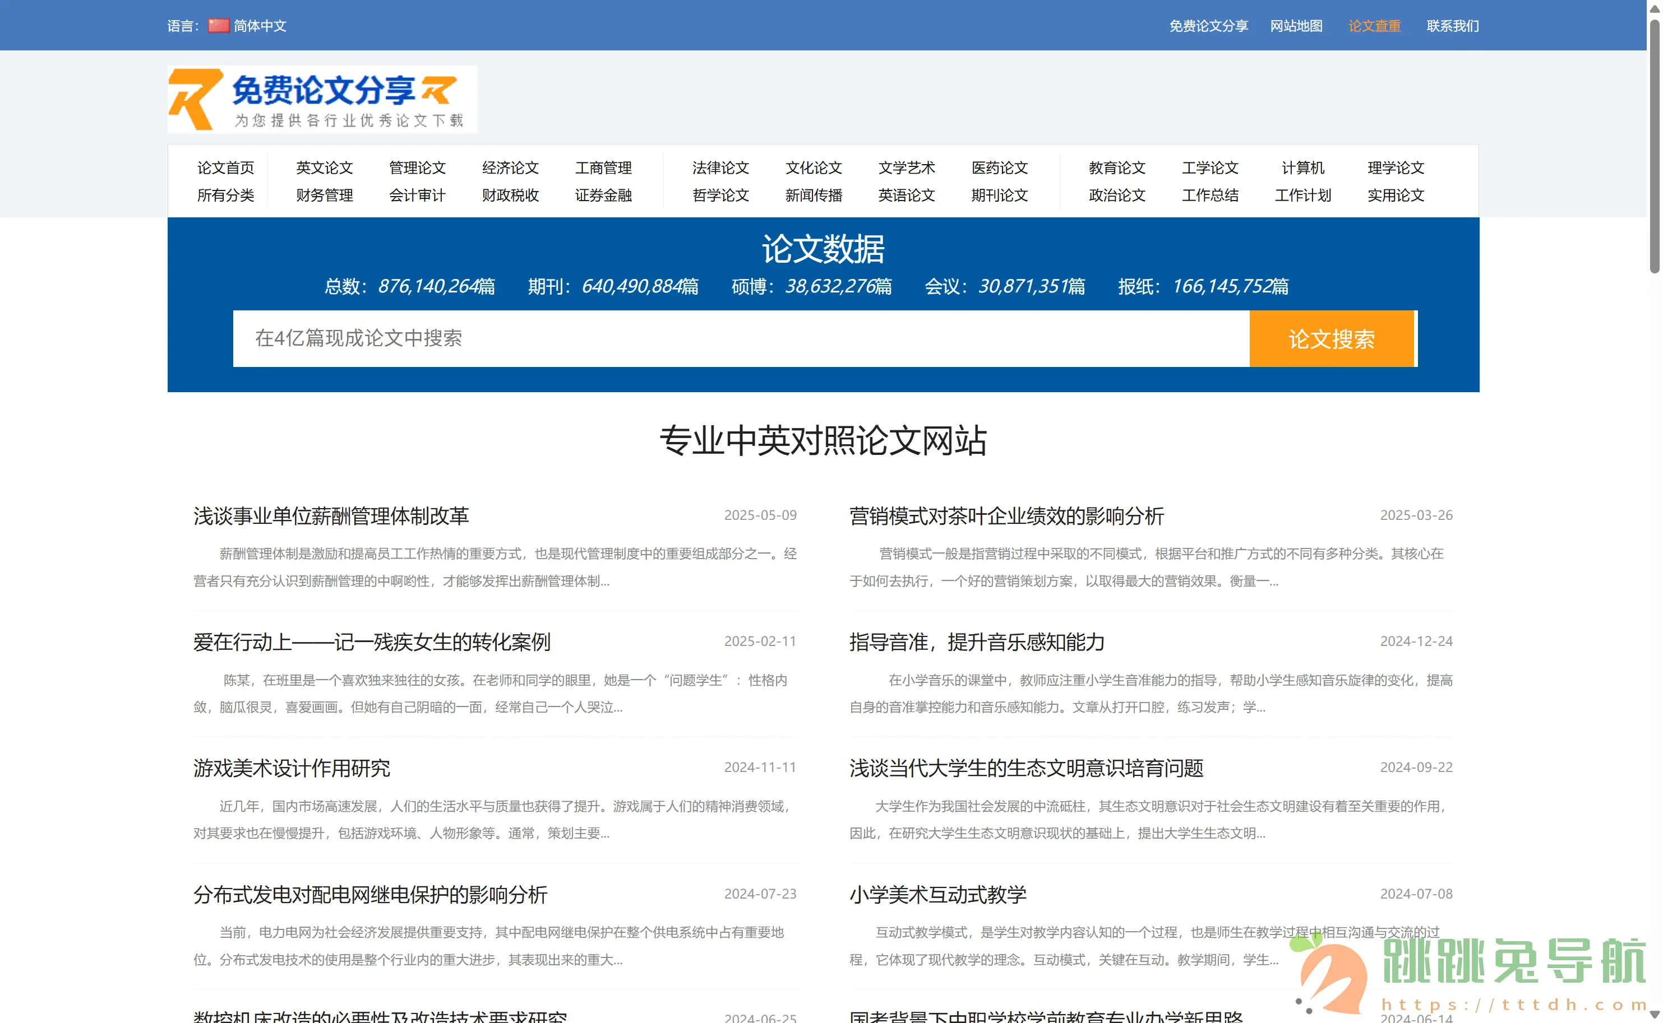Open 哲学论文 category
The width and height of the screenshot is (1663, 1023).
click(720, 195)
